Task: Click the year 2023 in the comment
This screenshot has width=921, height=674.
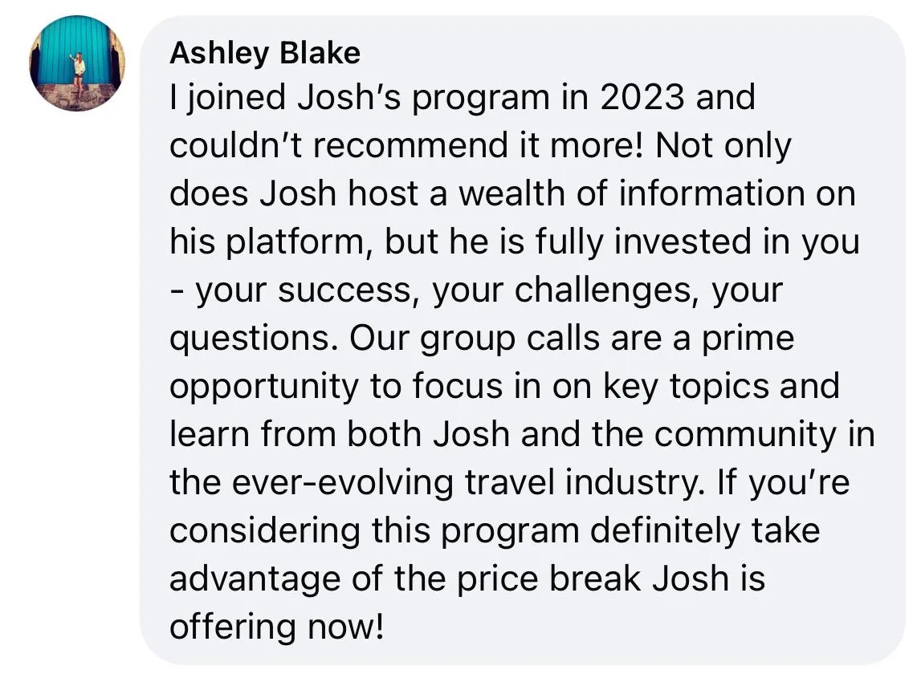Action: click(x=642, y=97)
